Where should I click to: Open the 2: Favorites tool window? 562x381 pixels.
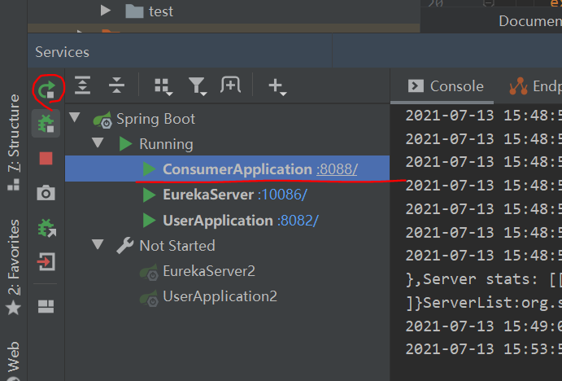click(13, 268)
